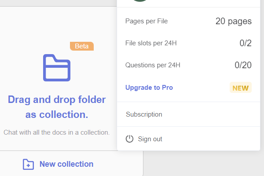
Task: Select Sign out from the account menu
Action: [150, 139]
